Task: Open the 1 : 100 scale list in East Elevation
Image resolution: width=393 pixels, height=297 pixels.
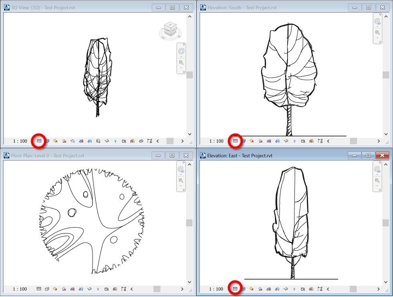Action: [216, 289]
